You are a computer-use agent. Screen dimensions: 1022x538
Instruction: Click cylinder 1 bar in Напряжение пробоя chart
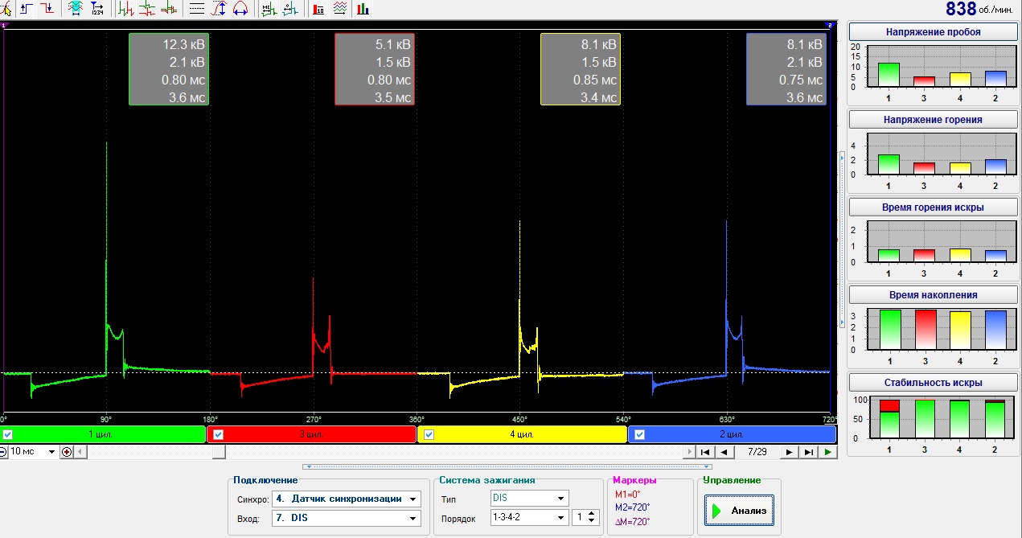pyautogui.click(x=889, y=74)
